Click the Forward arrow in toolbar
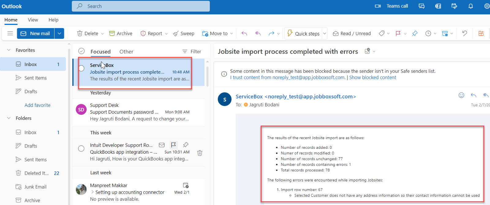This screenshot has width=490, height=205. [x=271, y=33]
